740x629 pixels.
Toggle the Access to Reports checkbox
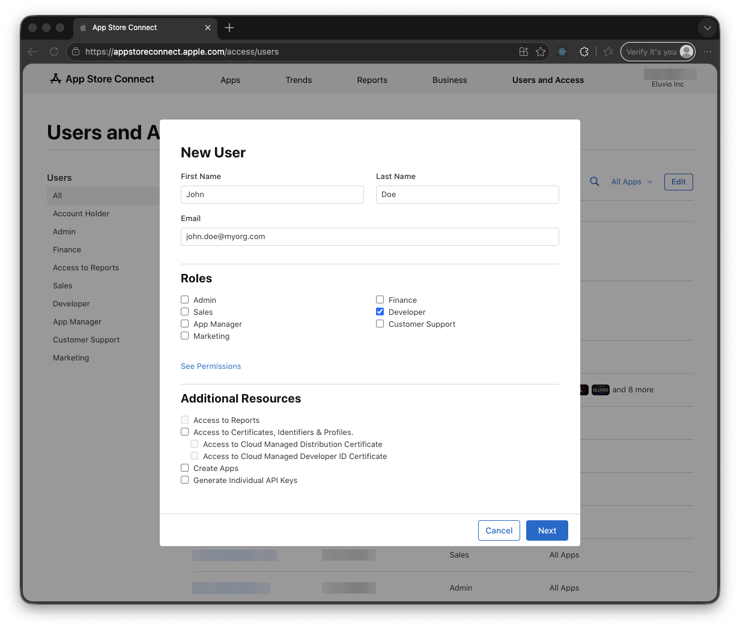pos(185,420)
